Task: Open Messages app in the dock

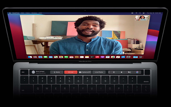Action: tap(45, 57)
